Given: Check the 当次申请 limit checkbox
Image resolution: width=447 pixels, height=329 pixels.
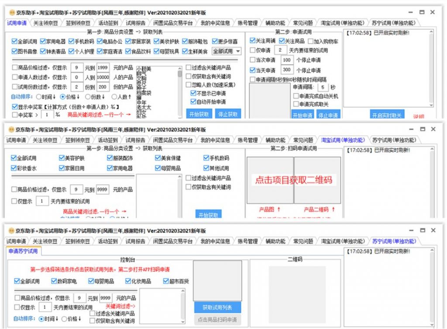Looking at the screenshot, I should [x=253, y=60].
